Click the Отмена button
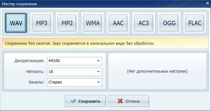211x111 pixels. (129, 101)
